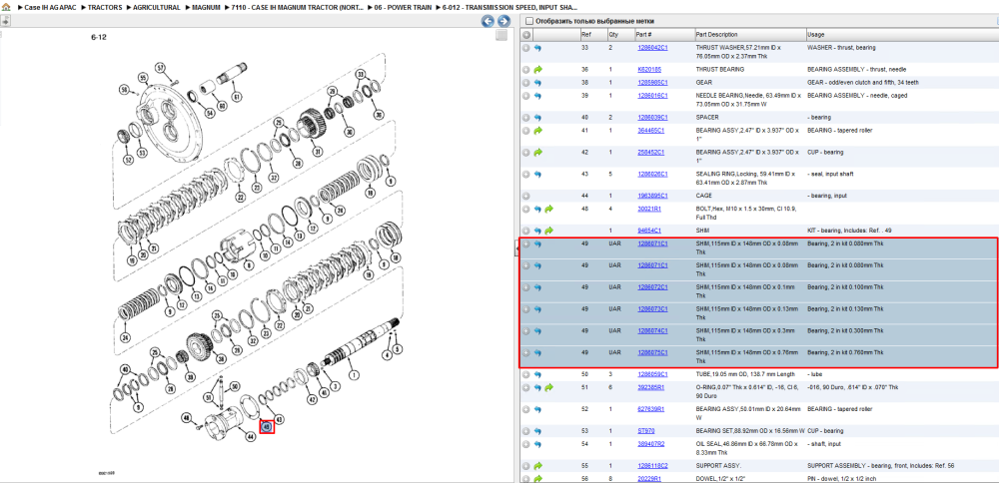The height and width of the screenshot is (483, 999).
Task: Open part link 1286042C1
Action: 652,48
